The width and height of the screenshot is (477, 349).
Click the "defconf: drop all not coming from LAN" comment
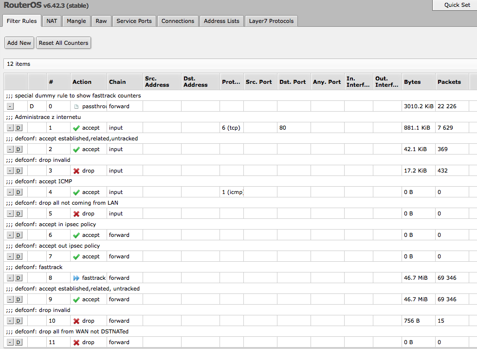tap(67, 203)
